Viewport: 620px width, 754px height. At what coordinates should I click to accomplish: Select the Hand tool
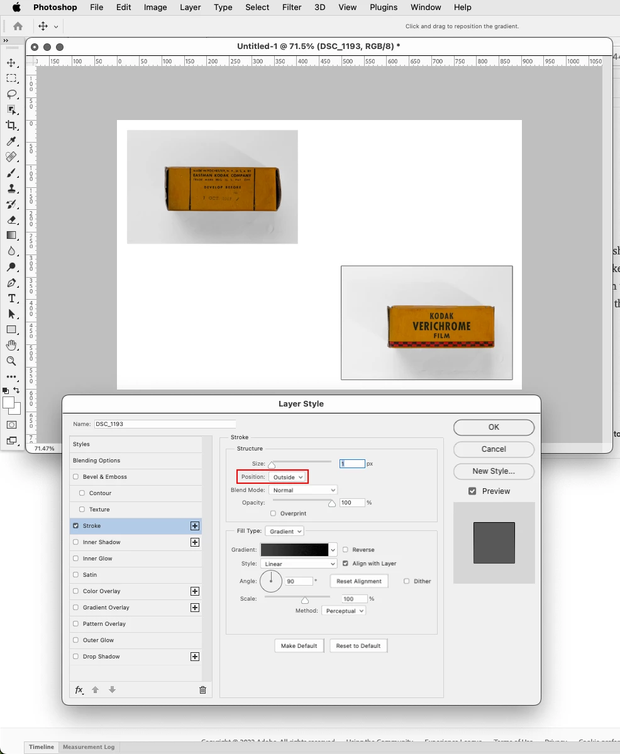pos(11,346)
